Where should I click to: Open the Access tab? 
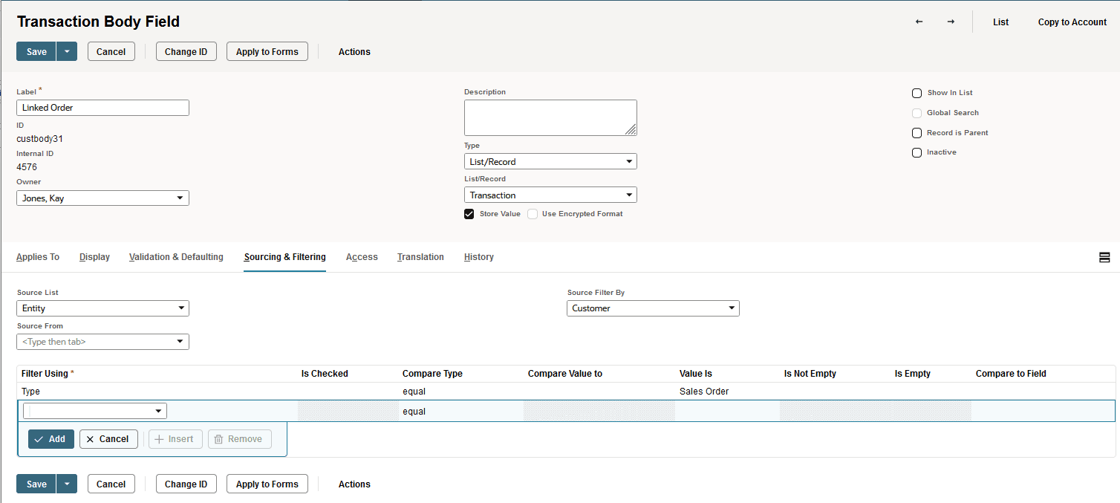point(362,256)
